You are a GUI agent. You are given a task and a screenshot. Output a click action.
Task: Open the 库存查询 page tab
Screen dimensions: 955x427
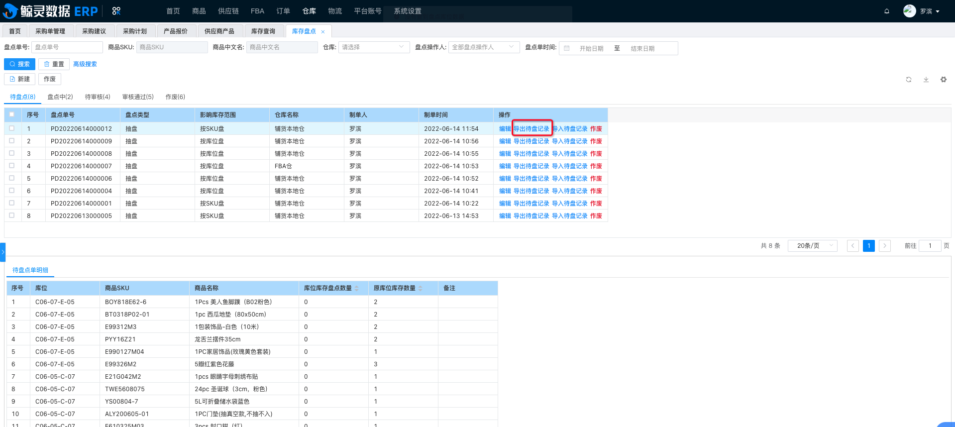[263, 31]
